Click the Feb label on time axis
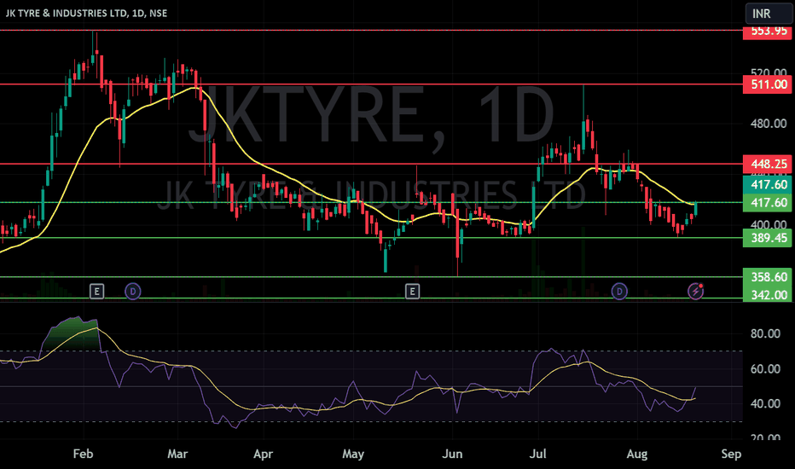Screen dimensions: 795x469 pyautogui.click(x=83, y=454)
